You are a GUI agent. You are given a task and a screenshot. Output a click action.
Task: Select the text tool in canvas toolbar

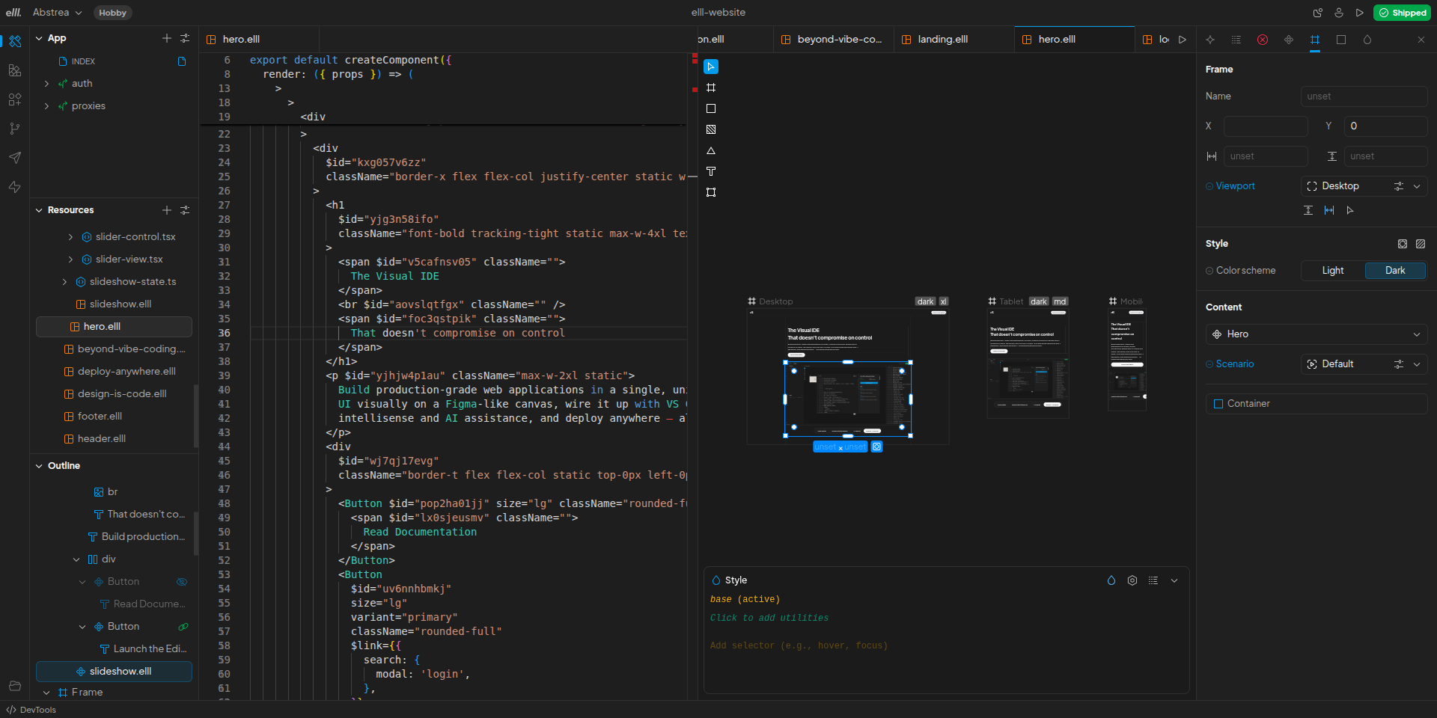click(711, 171)
